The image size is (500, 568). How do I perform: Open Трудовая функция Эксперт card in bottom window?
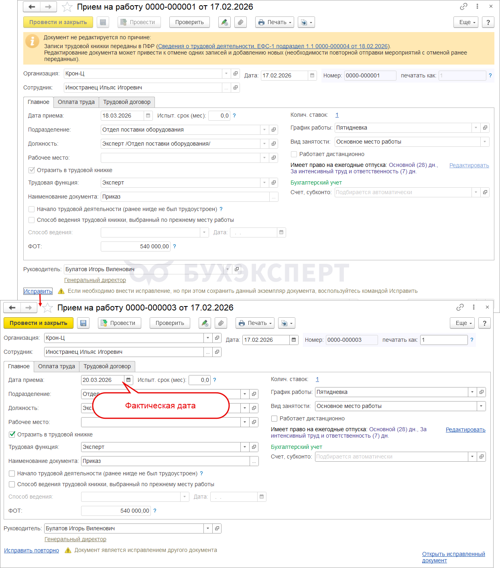click(x=254, y=447)
